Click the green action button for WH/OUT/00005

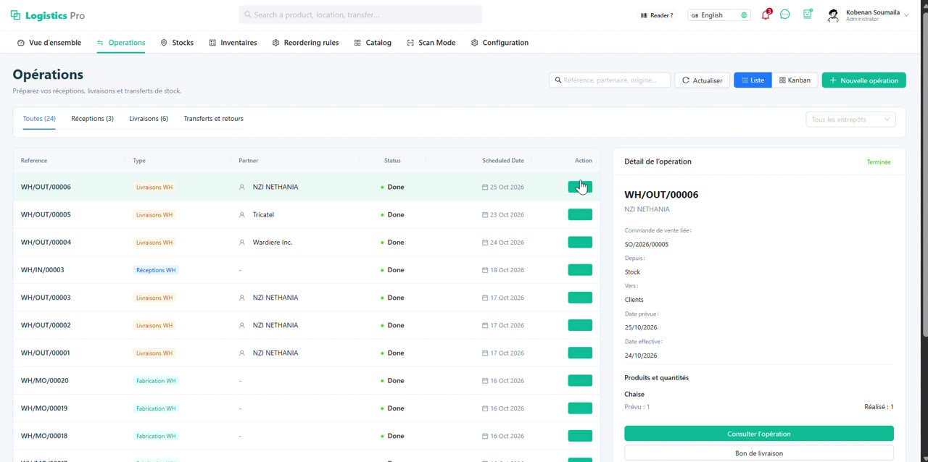point(580,214)
